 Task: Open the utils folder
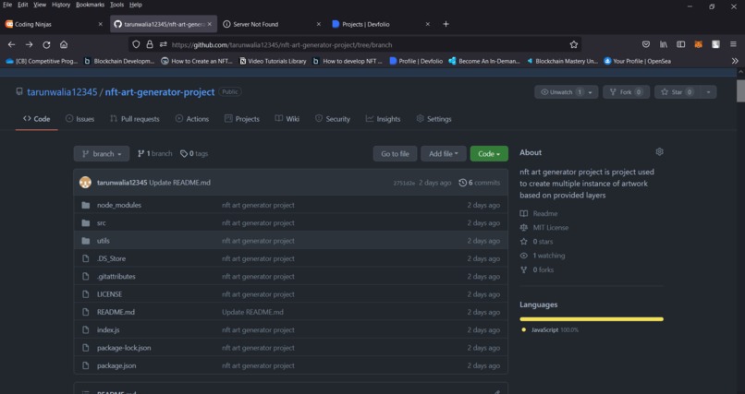104,241
